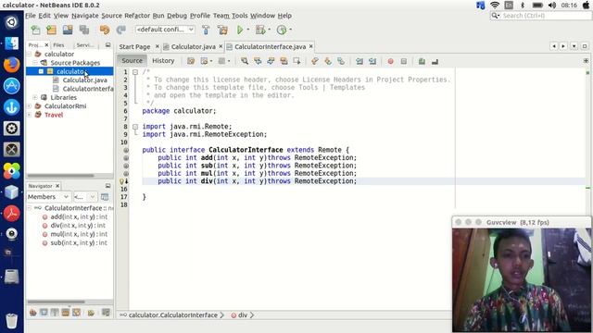
Task: Toggle Show Inherited Members filter in Navigator
Action: coord(33,313)
